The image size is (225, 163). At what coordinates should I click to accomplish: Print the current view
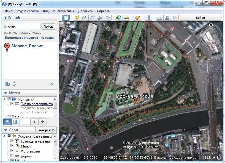167,18
